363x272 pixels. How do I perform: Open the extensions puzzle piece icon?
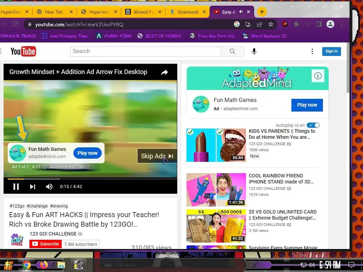coord(296,24)
